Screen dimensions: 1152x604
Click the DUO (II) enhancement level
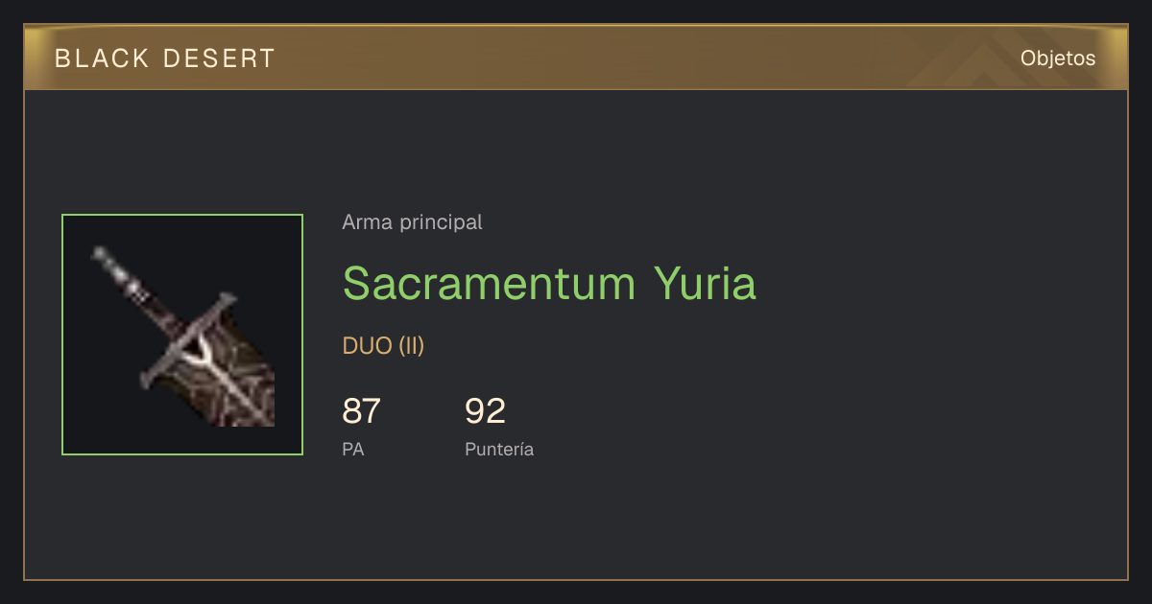(383, 346)
